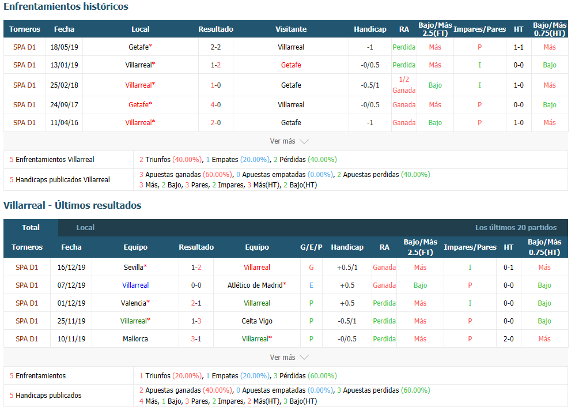Image resolution: width=575 pixels, height=410 pixels.
Task: Select Perdida RA in 01/12/19 row
Action: (x=384, y=303)
